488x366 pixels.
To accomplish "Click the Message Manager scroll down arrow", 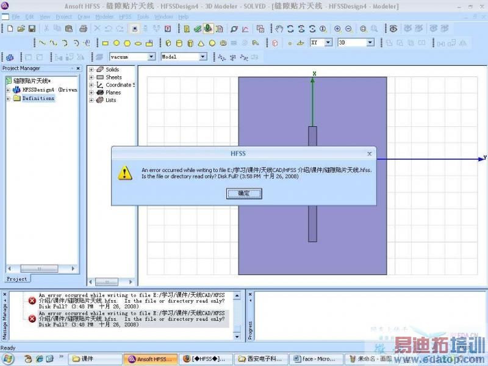I will tap(237, 337).
